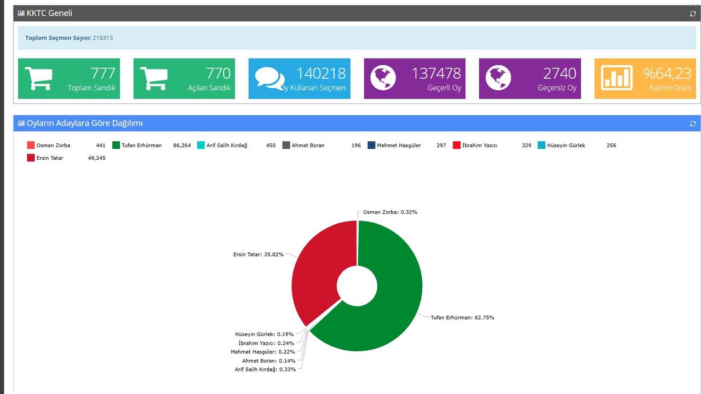Screen dimensions: 701x394
Task: Click the Ahmet Boran gray legend swatch
Action: point(286,146)
